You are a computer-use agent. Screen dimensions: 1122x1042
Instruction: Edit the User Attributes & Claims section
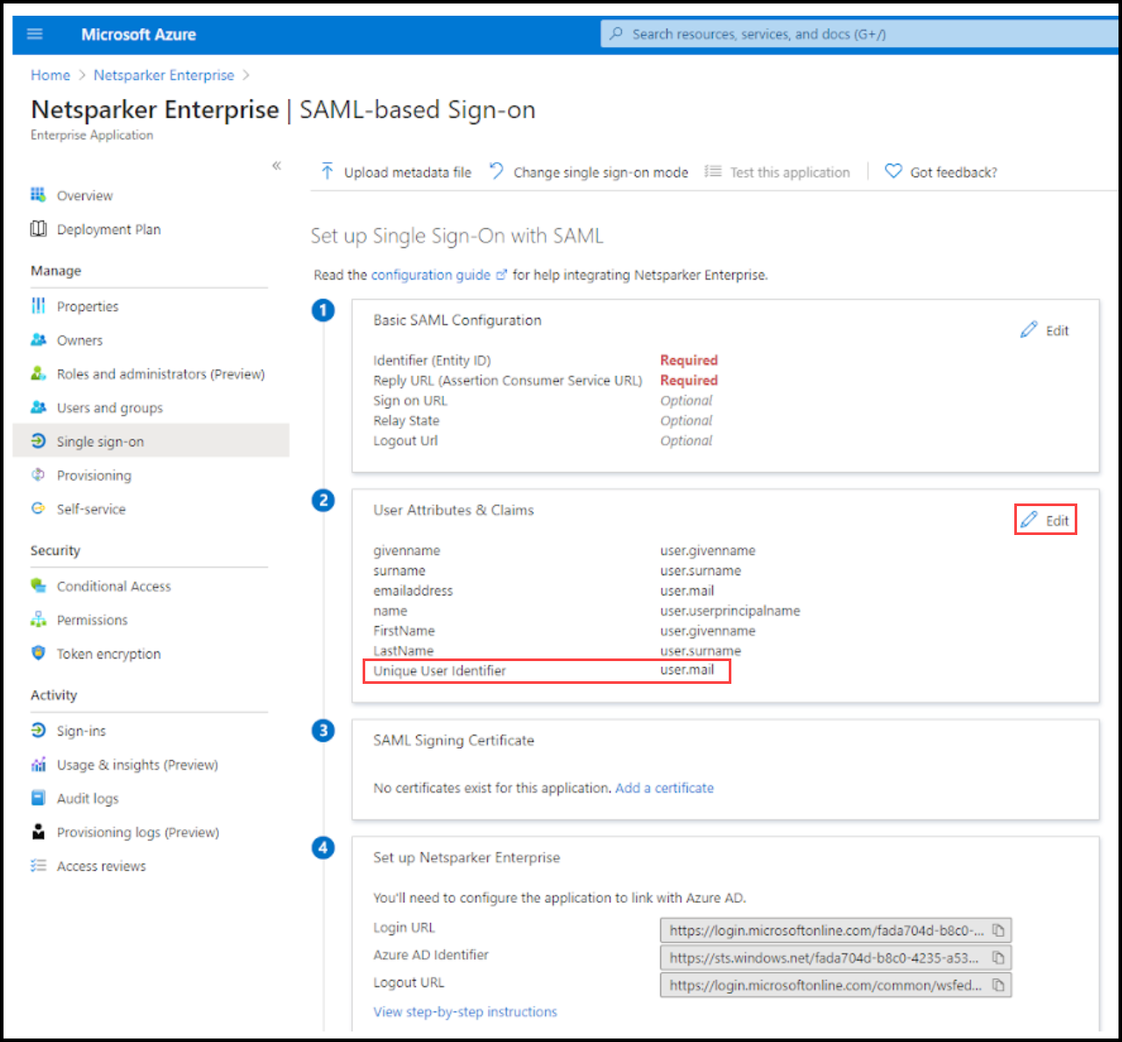[1045, 519]
